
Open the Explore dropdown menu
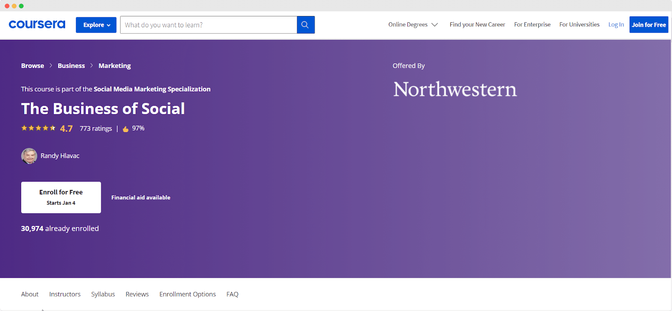pos(96,25)
